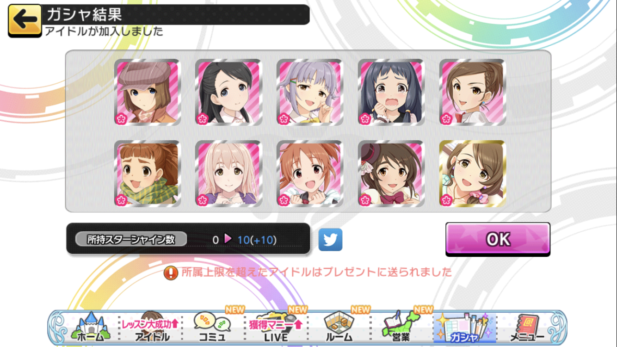Open the アイドル menu icon
617x347 pixels.
(150, 327)
